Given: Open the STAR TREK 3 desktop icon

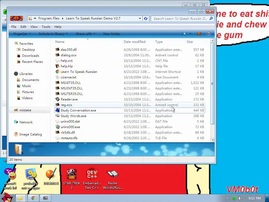Looking at the screenshot, I should click(x=71, y=179).
